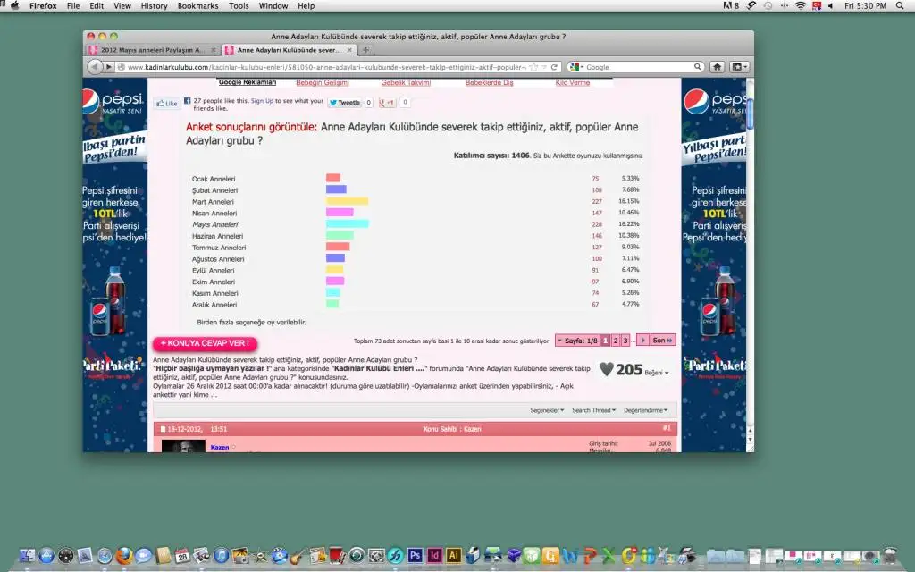Open the bookmarks menu dropdown button in toolbar
This screenshot has width=915, height=572.
739,67
